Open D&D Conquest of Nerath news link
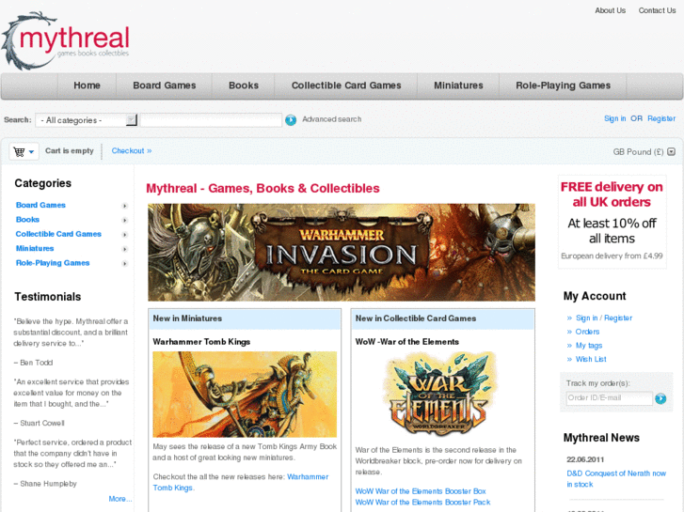This screenshot has width=684, height=512. (616, 479)
